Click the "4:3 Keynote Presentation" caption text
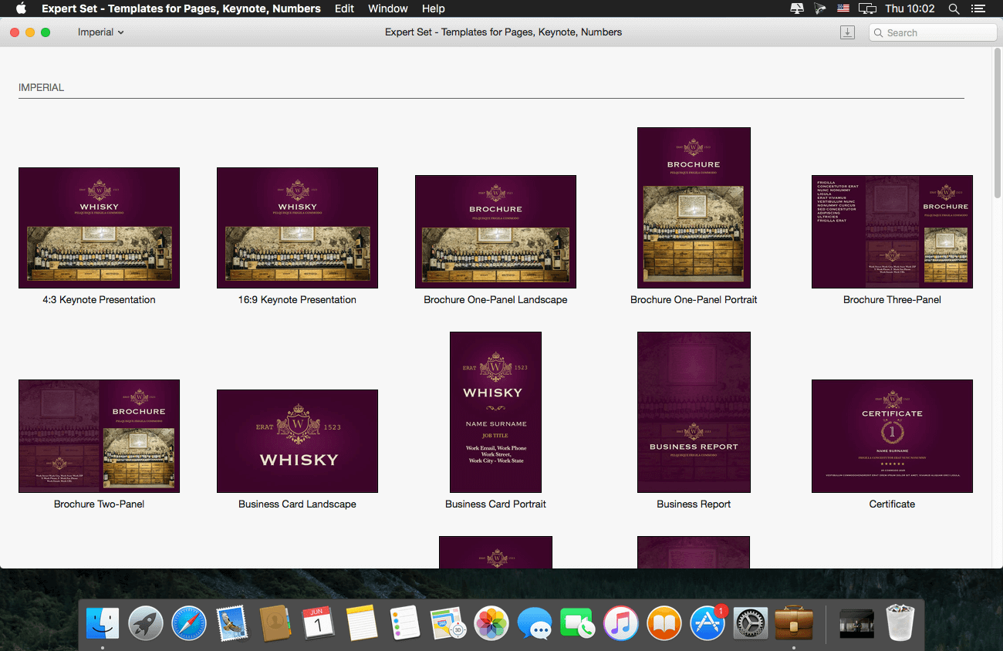Viewport: 1003px width, 651px height. 99,300
